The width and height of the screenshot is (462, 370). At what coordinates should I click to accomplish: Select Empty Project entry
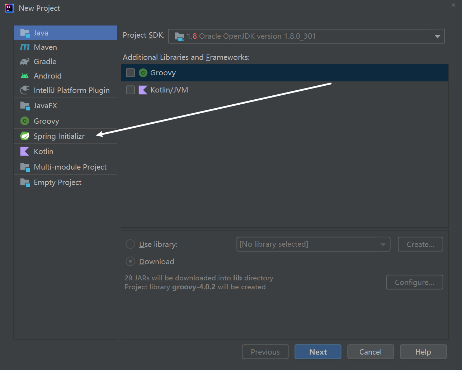65,182
